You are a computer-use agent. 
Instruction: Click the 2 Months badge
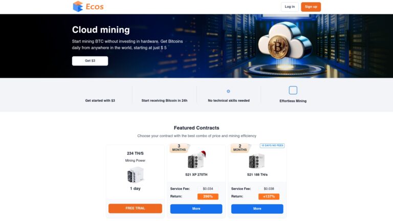tap(241, 147)
